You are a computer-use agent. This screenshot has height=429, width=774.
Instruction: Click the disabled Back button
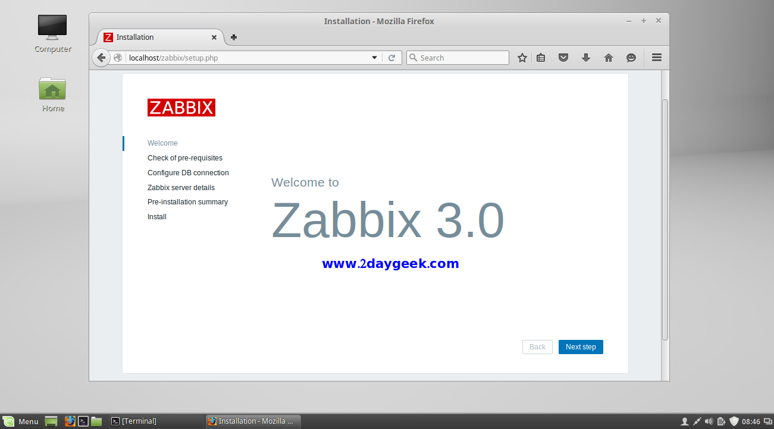[x=537, y=347]
